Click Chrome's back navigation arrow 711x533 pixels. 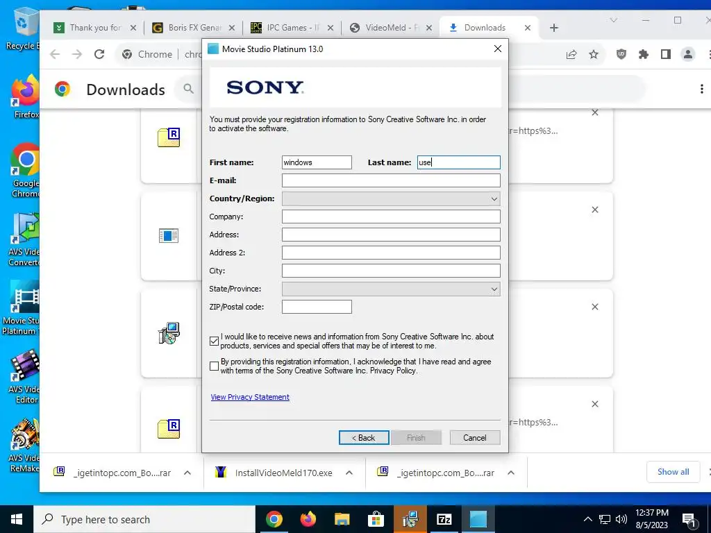tap(55, 54)
